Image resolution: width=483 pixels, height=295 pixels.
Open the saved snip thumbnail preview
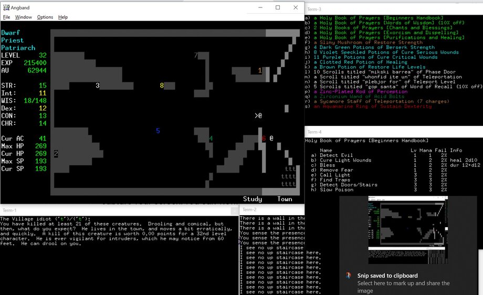coord(408,230)
